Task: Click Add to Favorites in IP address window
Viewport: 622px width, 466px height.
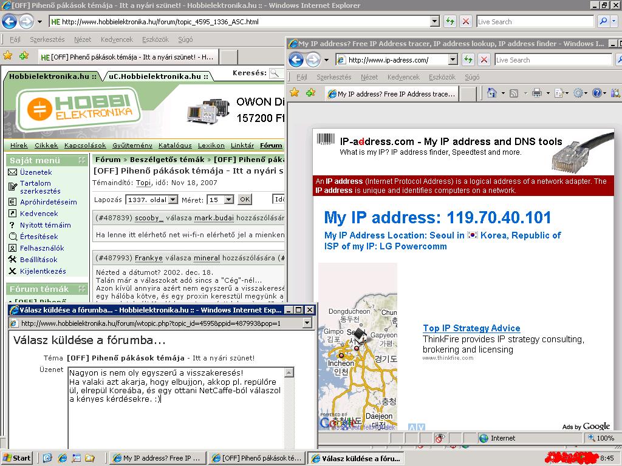Action: pyautogui.click(x=310, y=93)
